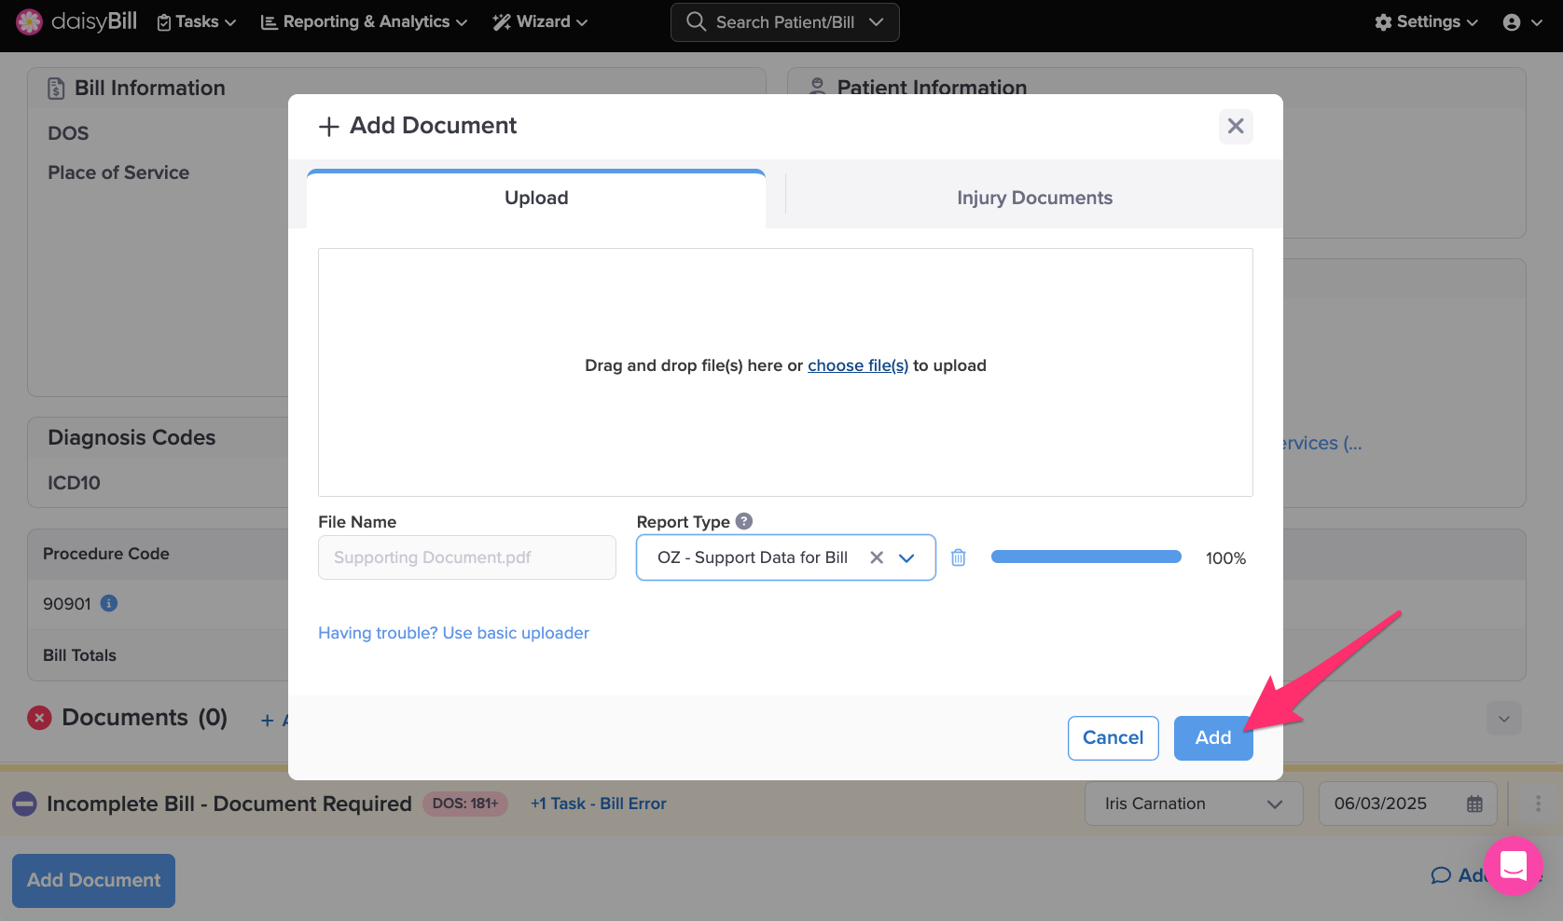Close the Add Document dialog
Viewport: 1563px width, 921px height.
[x=1235, y=126]
